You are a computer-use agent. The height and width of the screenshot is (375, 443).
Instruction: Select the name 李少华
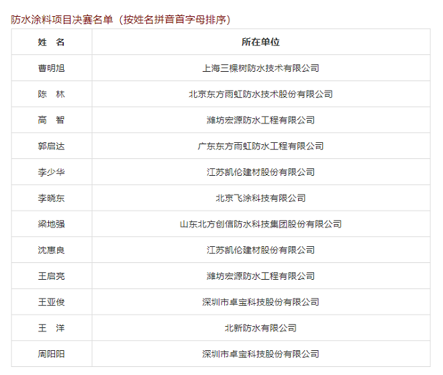tap(51, 172)
